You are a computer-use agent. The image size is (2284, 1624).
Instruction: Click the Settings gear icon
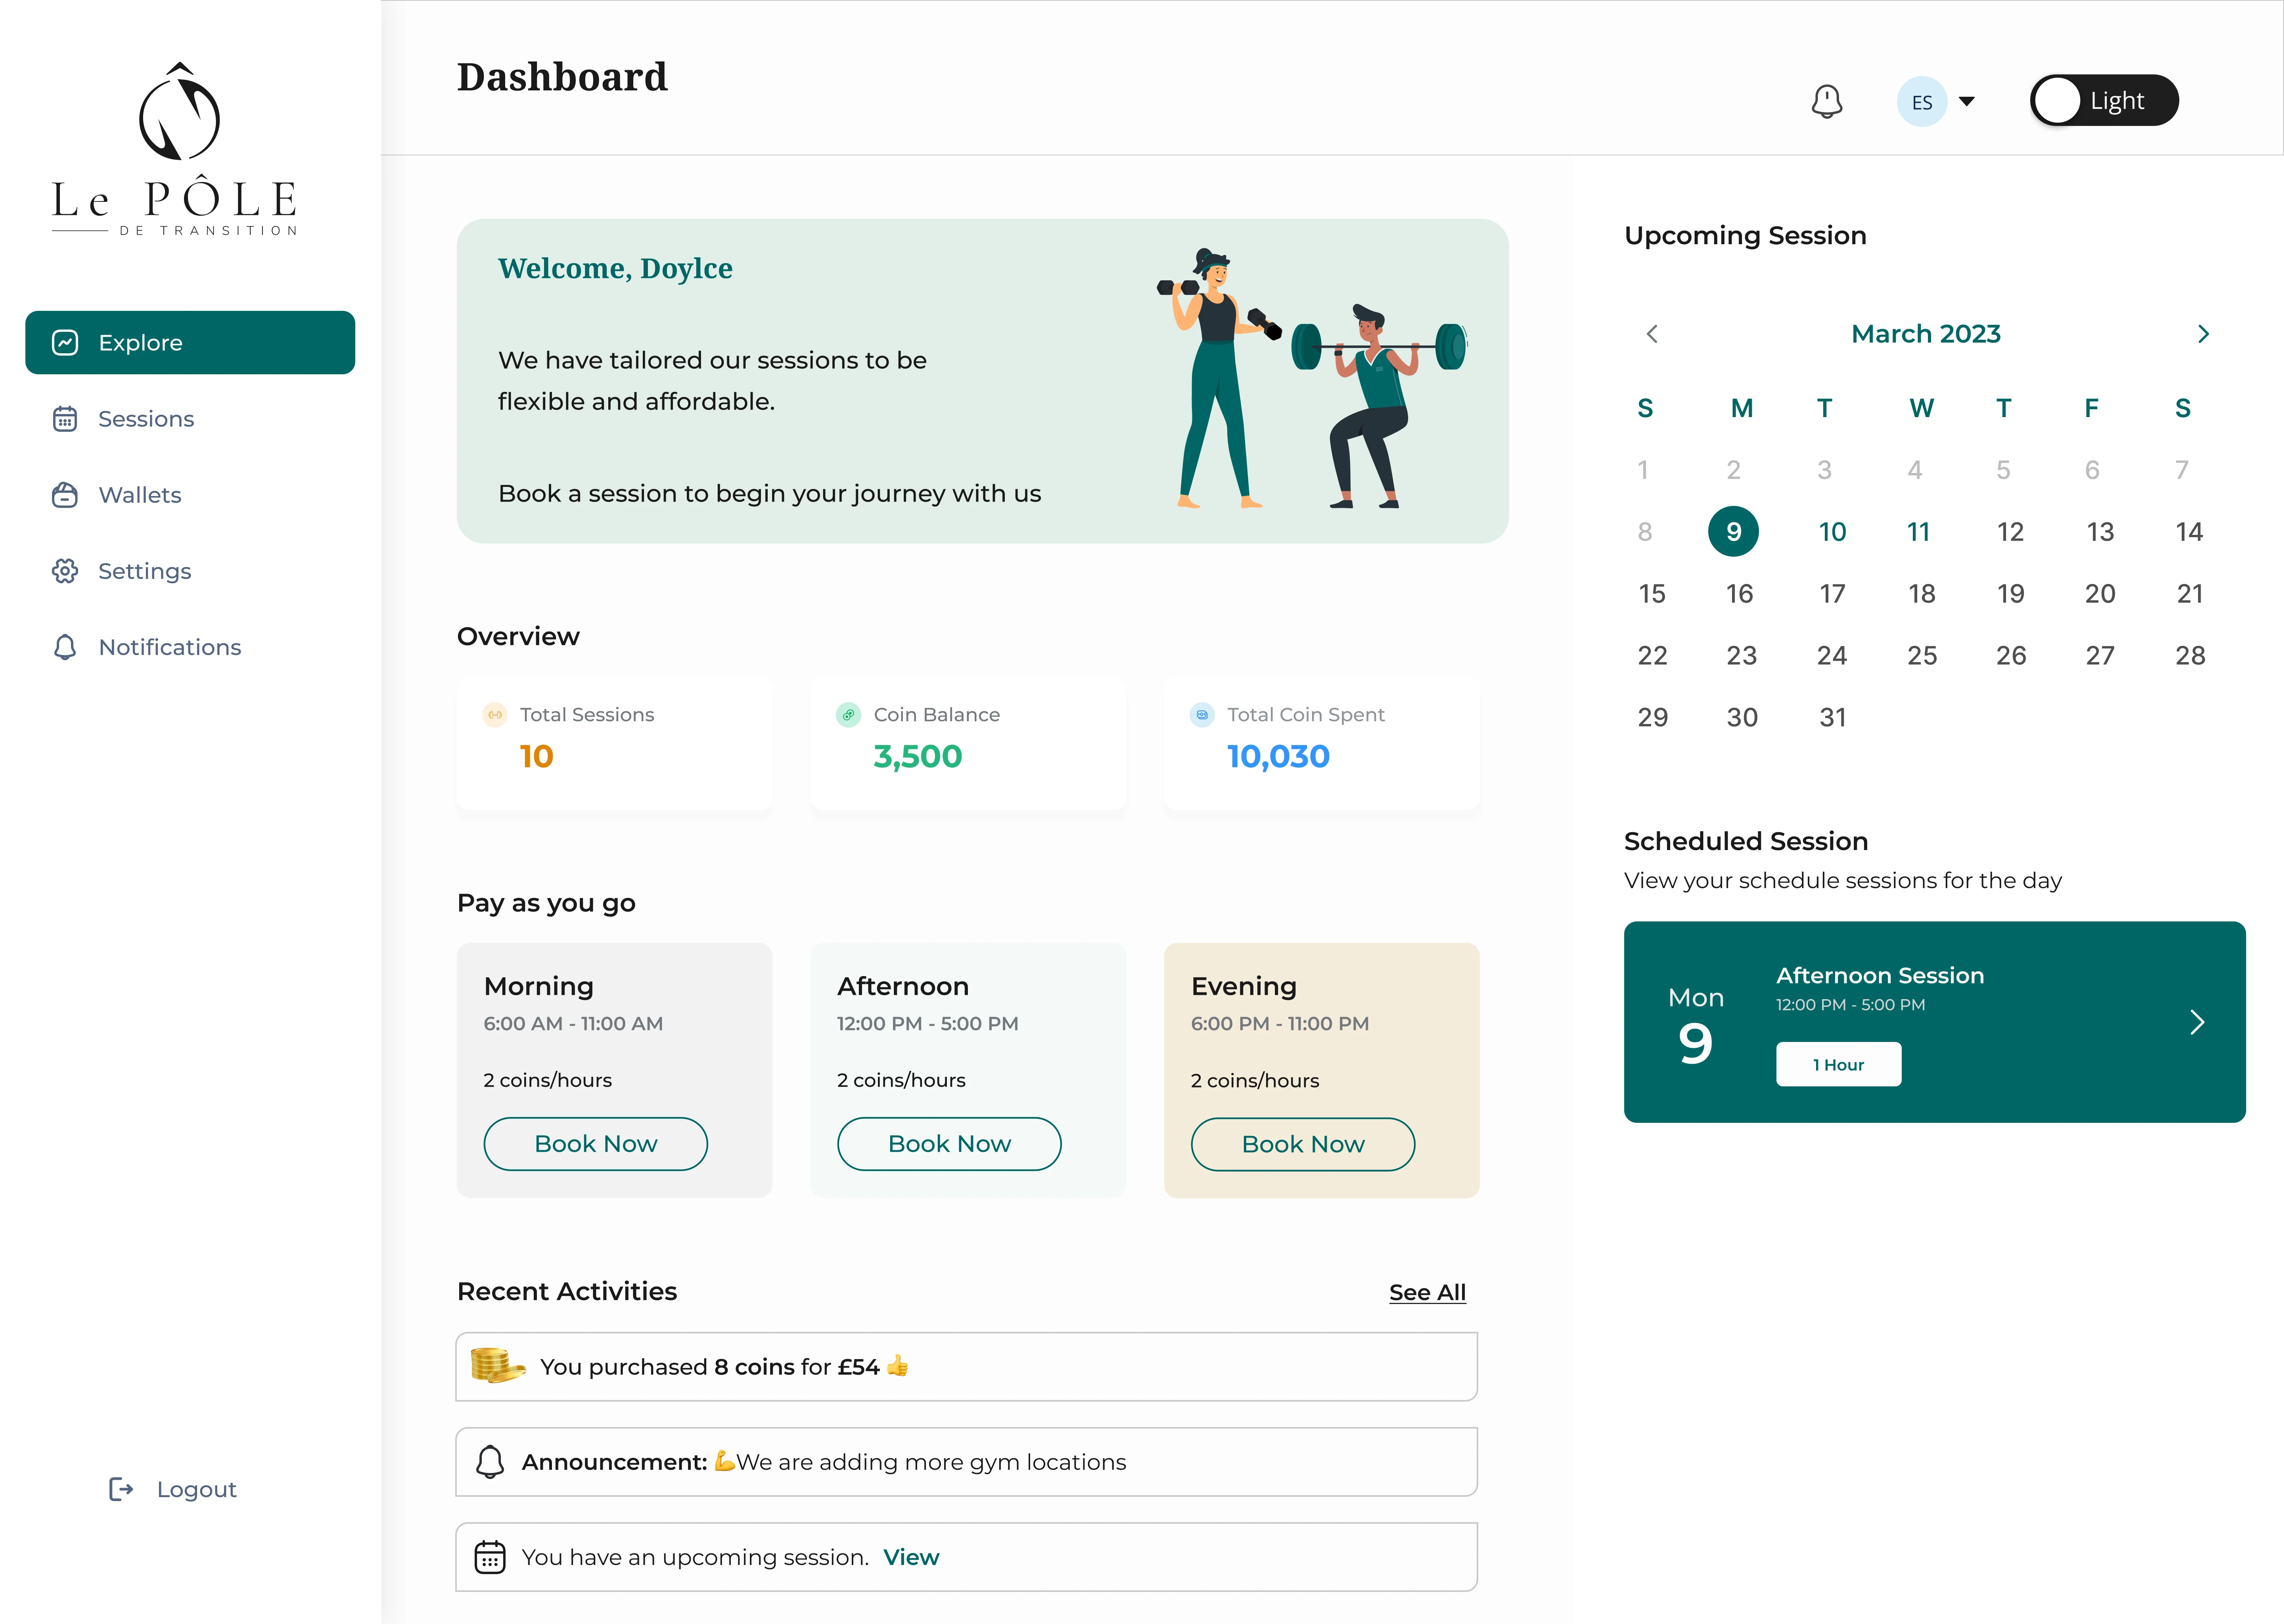pos(65,571)
